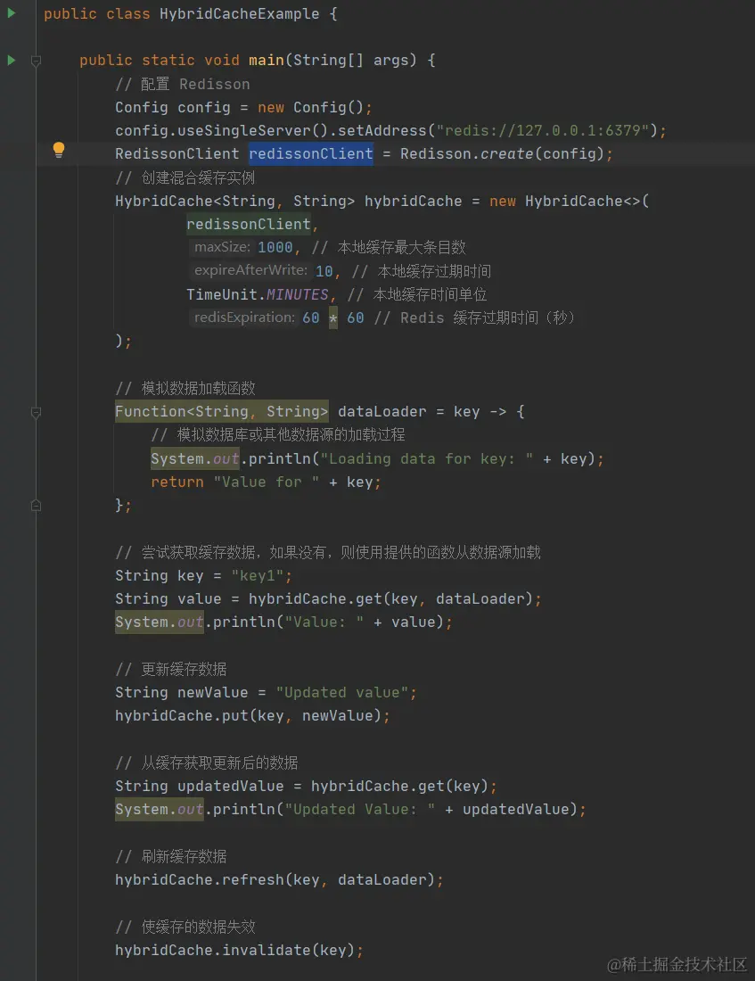Click "Loading data for key: " string
755x981 pixels.
pos(427,458)
